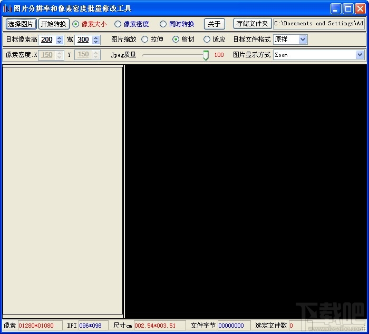Decrease target width with down arrow
The width and height of the screenshot is (369, 334).
pyautogui.click(x=96, y=42)
